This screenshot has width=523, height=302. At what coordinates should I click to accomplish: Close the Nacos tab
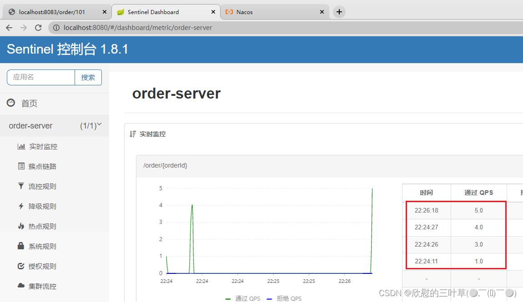click(x=322, y=12)
